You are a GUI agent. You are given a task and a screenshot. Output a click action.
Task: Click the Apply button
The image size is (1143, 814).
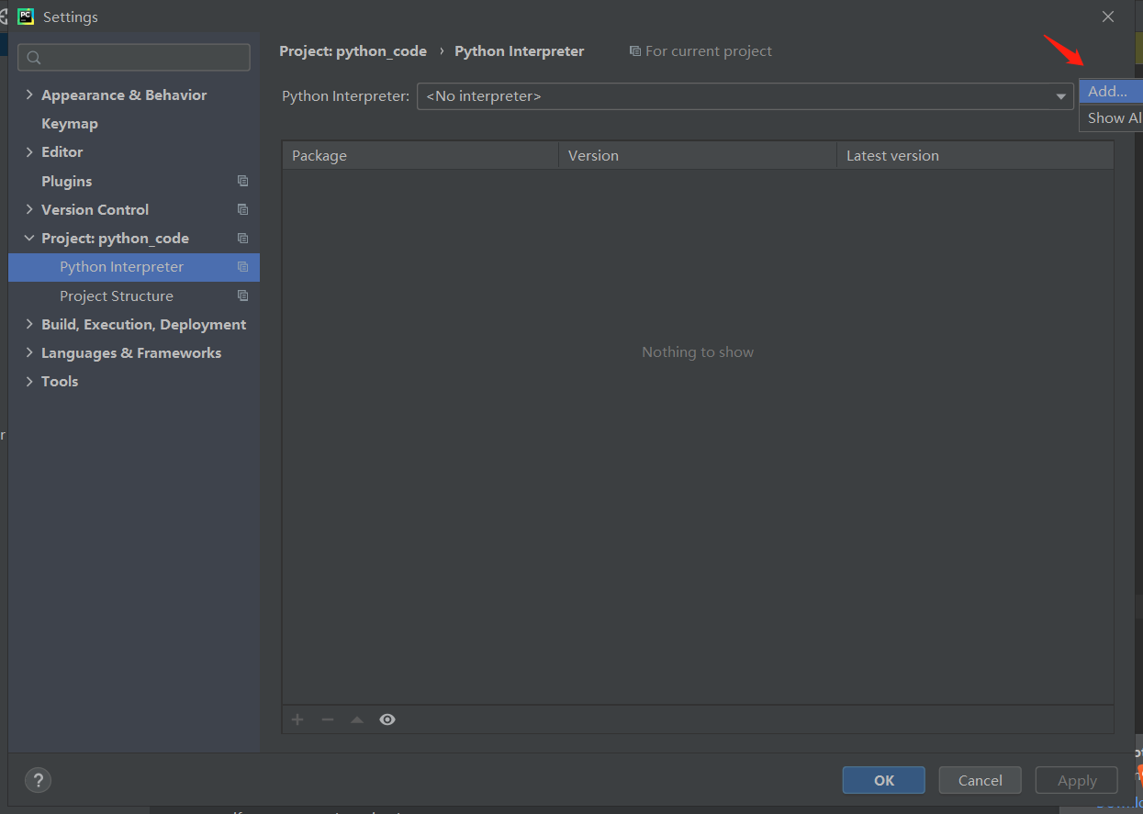pyautogui.click(x=1077, y=780)
